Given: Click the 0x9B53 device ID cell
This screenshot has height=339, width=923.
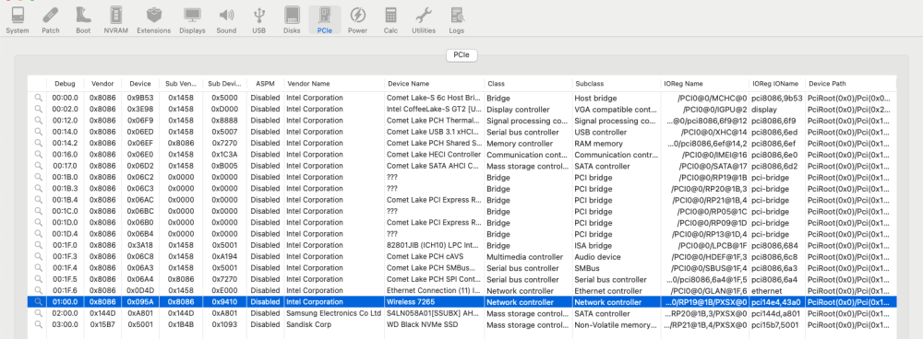Looking at the screenshot, I should pyautogui.click(x=140, y=99).
